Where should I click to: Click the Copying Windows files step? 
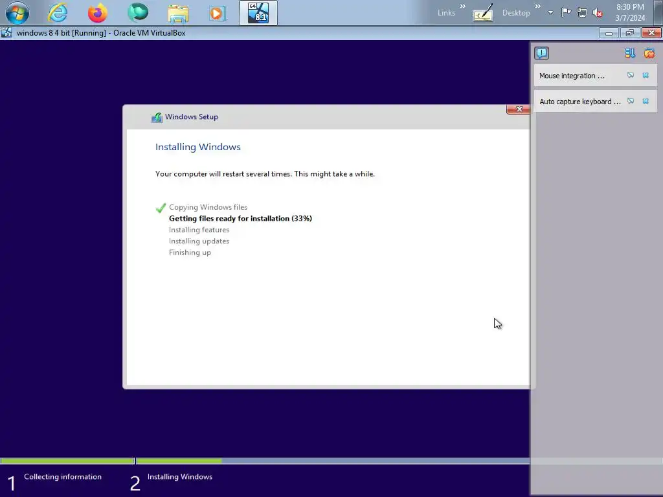[208, 207]
